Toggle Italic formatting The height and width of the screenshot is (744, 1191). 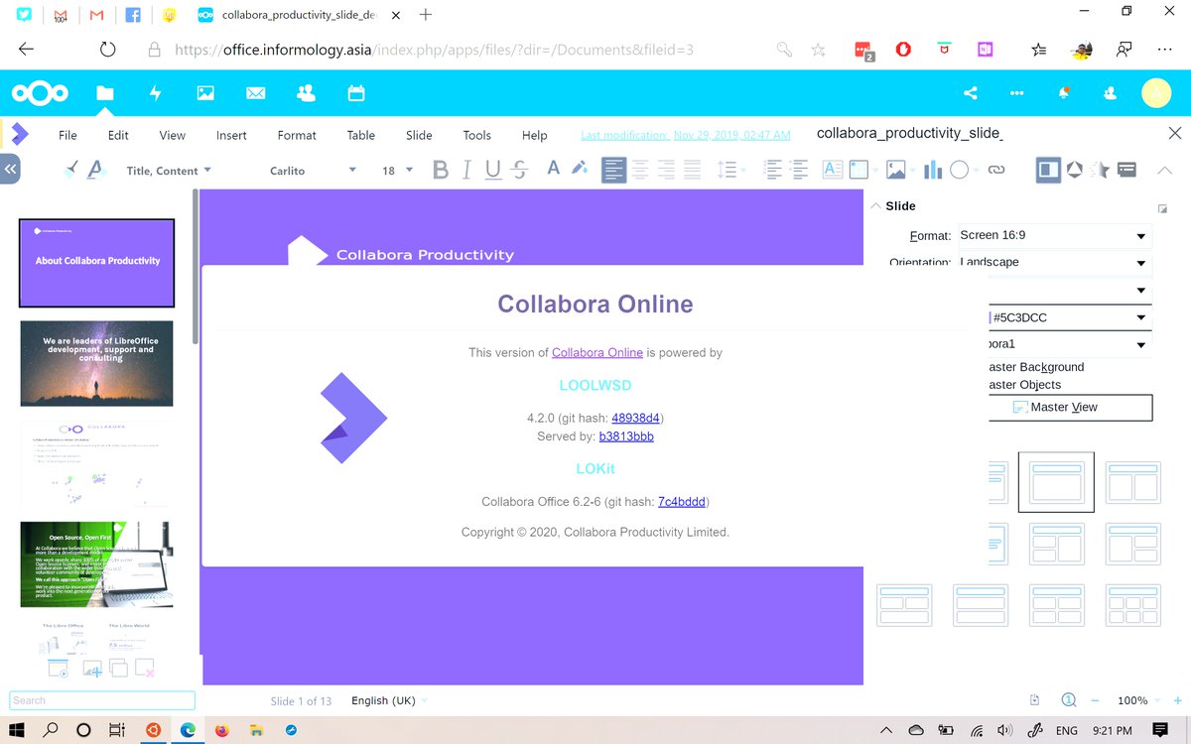point(467,171)
